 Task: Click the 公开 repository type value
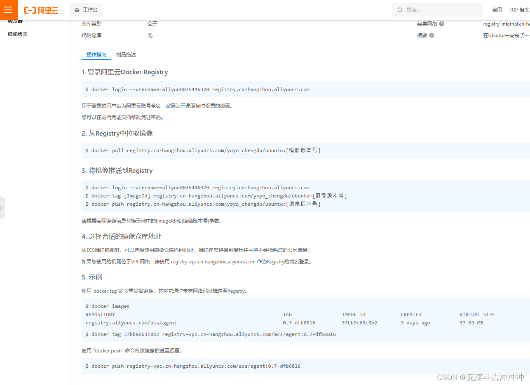click(152, 24)
